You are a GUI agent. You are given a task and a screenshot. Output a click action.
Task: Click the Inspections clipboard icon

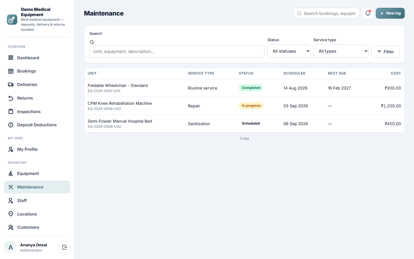(11, 112)
